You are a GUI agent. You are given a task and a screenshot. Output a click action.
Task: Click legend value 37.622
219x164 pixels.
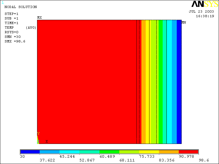coord(47,160)
